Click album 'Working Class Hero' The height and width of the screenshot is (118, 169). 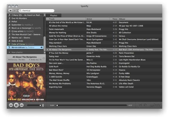128,46
